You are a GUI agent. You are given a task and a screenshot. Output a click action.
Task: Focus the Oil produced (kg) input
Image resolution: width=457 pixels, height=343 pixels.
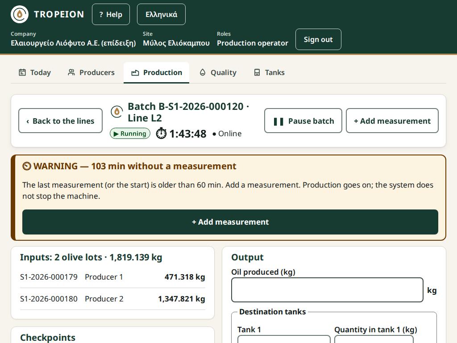327,290
